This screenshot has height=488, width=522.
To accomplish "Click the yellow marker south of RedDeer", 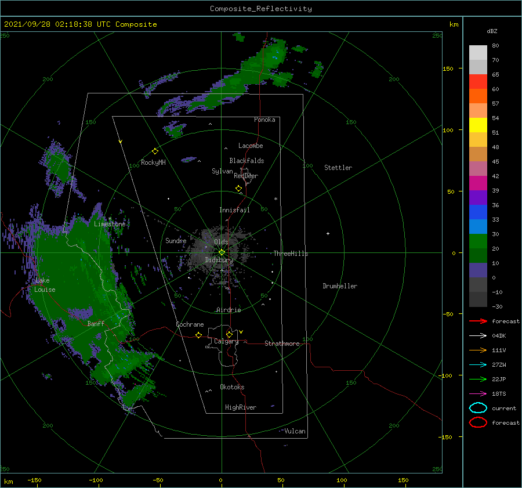I will (x=239, y=188).
